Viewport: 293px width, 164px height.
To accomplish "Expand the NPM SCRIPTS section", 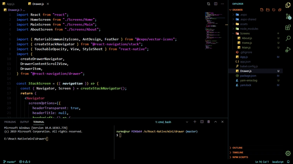I will coord(240,157).
